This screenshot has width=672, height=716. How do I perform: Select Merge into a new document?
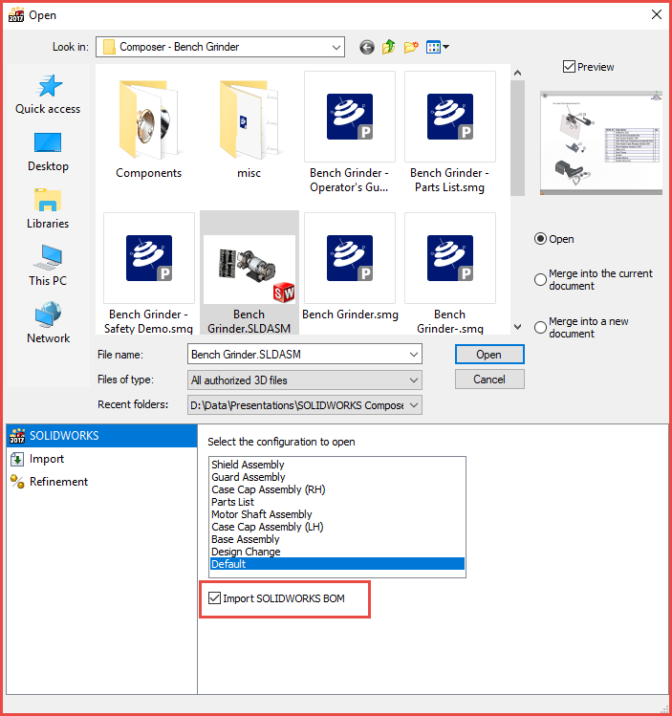(540, 327)
